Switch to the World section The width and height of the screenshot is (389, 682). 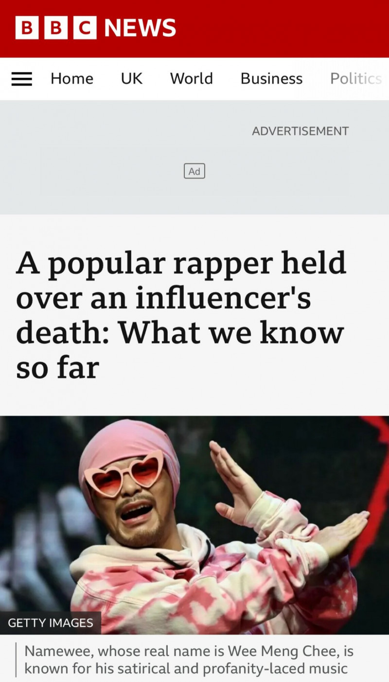pos(192,79)
